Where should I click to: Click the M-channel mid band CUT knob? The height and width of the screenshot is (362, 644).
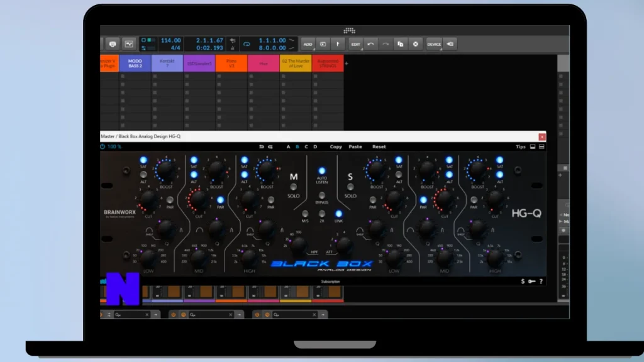pyautogui.click(x=198, y=200)
